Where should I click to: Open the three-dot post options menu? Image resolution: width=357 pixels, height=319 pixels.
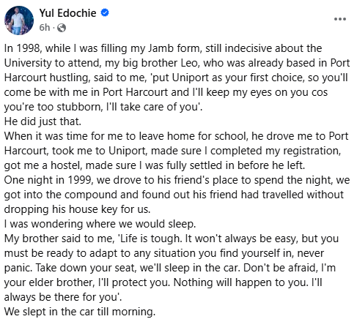[340, 19]
